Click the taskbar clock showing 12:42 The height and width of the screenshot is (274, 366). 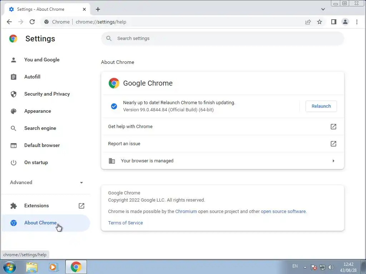click(x=348, y=267)
